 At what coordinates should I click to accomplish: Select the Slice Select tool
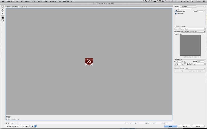2,9
